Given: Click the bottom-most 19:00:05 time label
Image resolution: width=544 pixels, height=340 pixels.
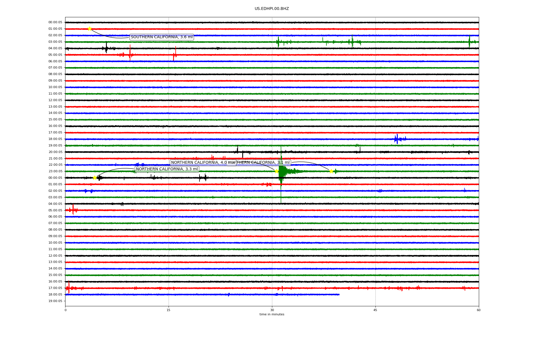Looking at the screenshot, I should [x=55, y=301].
